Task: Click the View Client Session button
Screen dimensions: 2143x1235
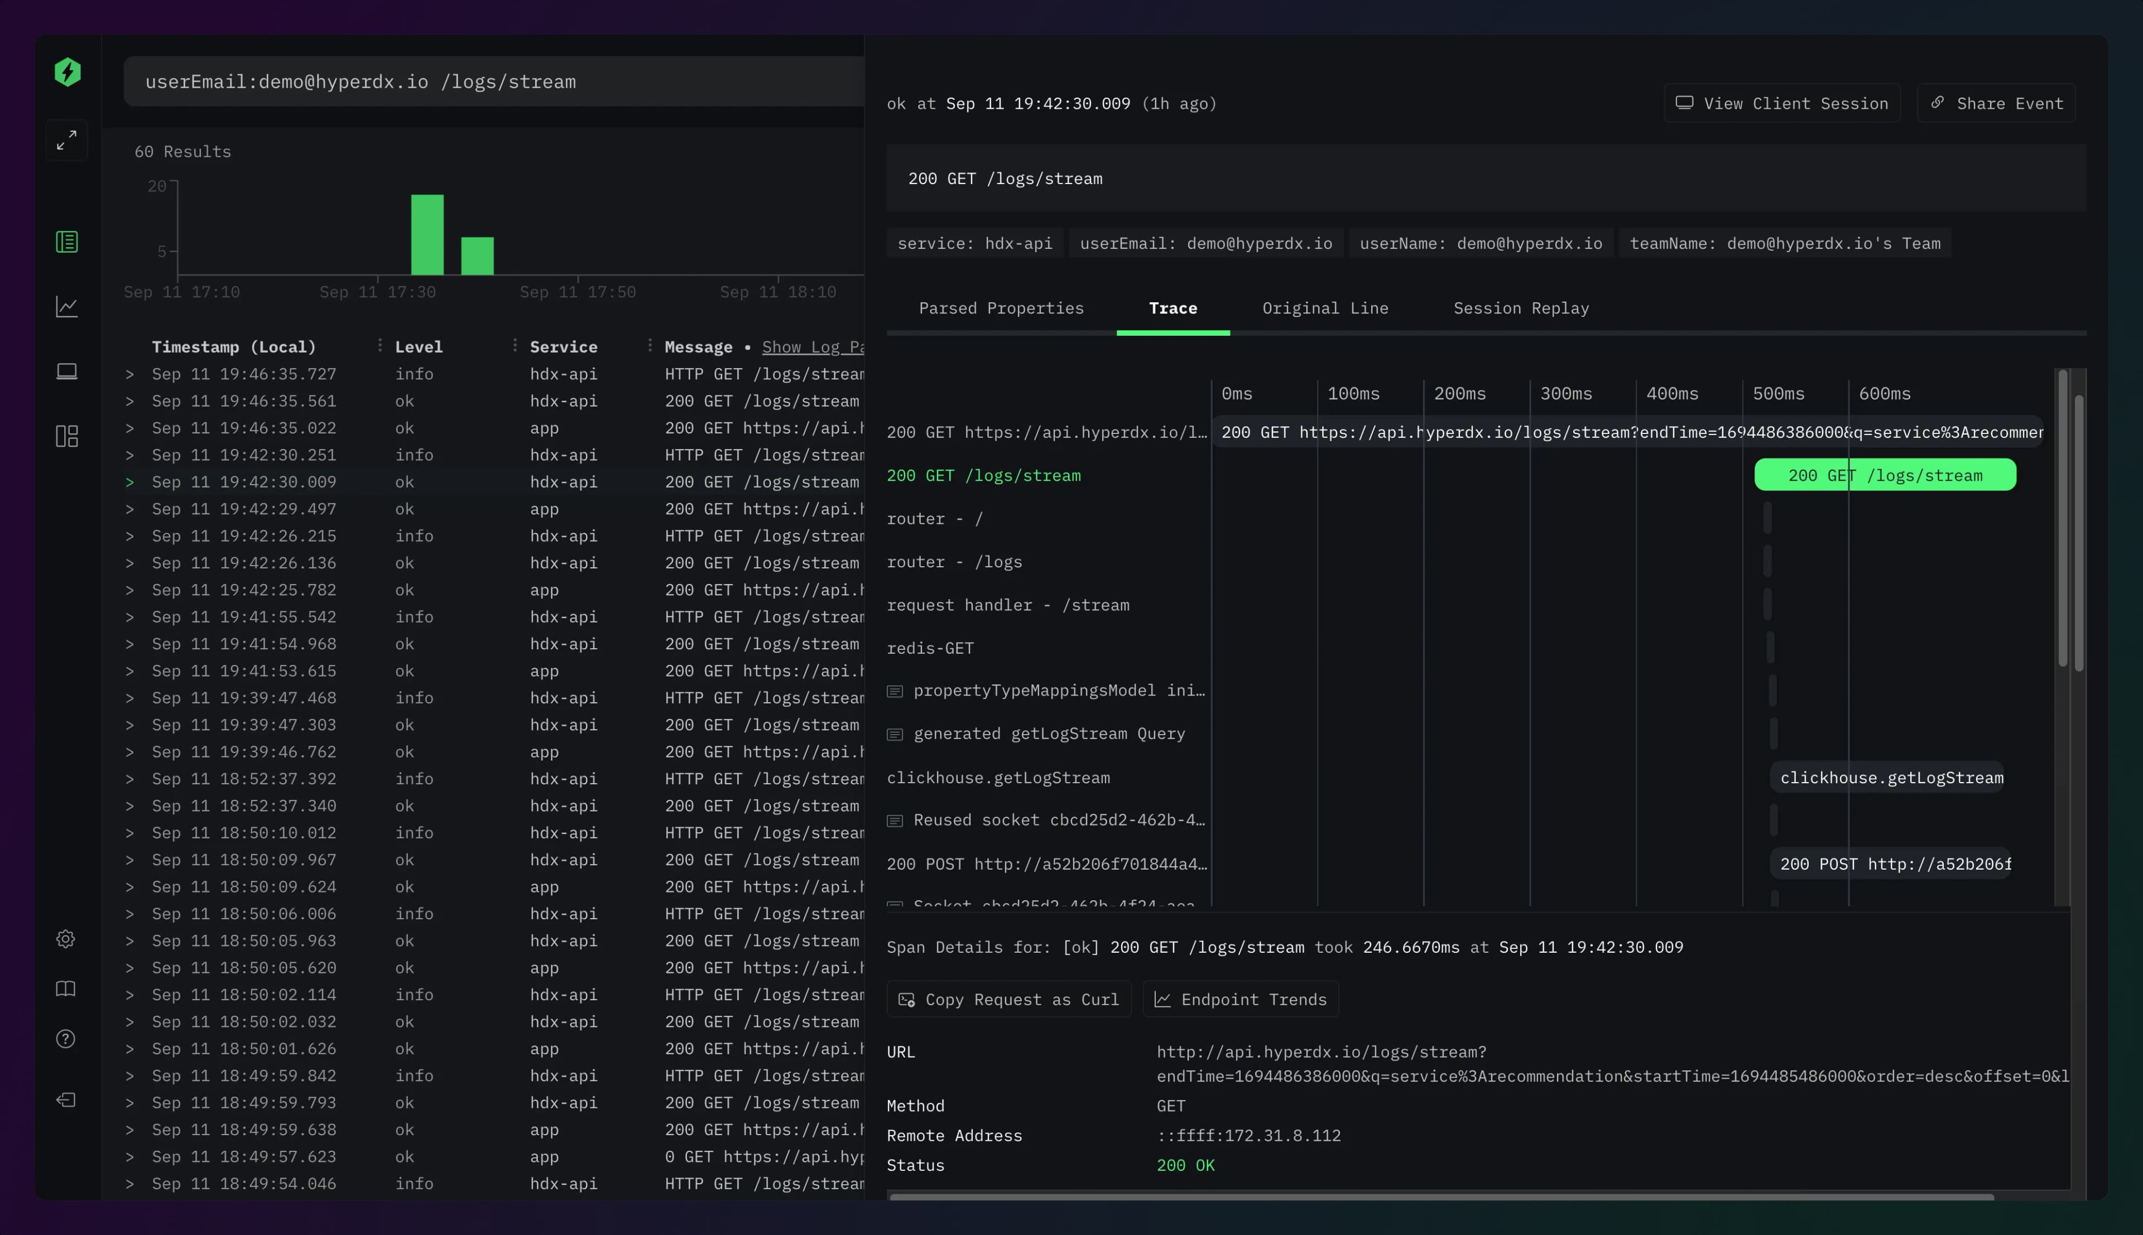Action: click(x=1781, y=104)
